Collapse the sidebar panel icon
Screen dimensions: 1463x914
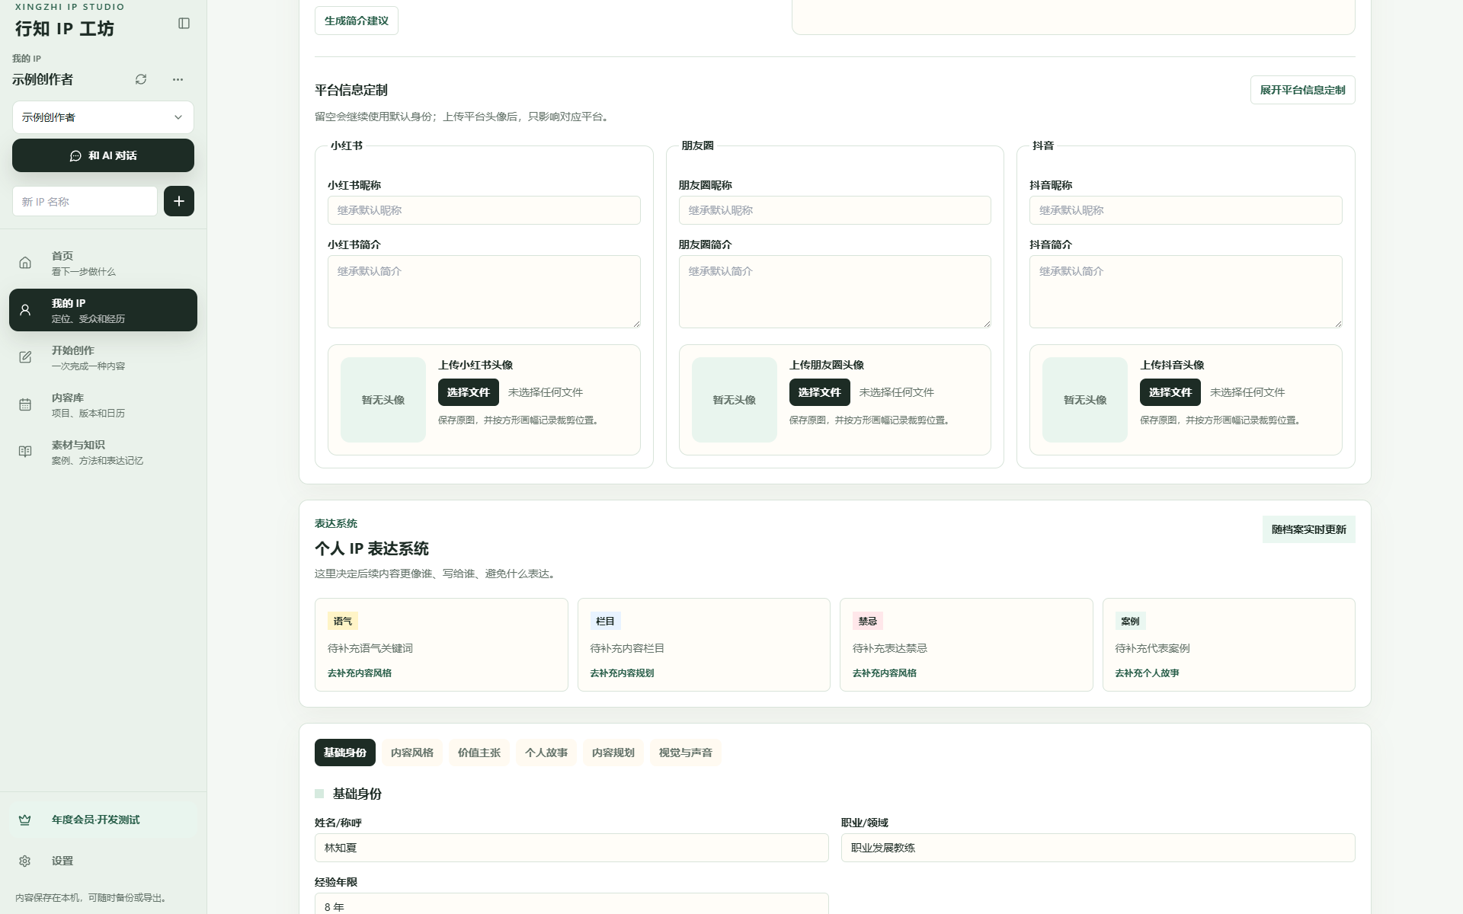click(x=184, y=24)
